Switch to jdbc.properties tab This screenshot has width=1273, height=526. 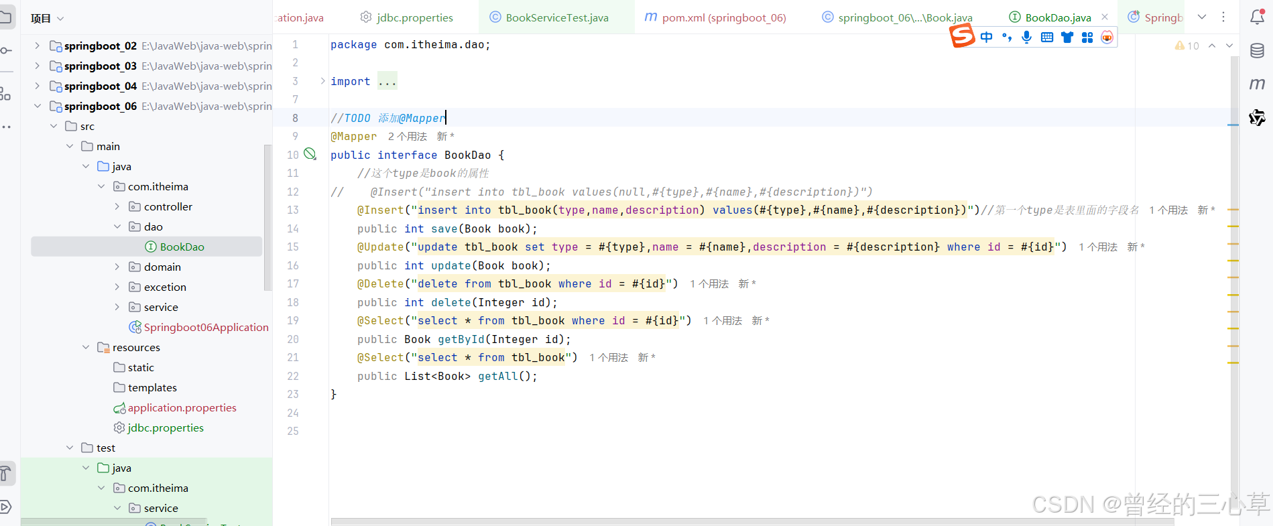(x=408, y=17)
